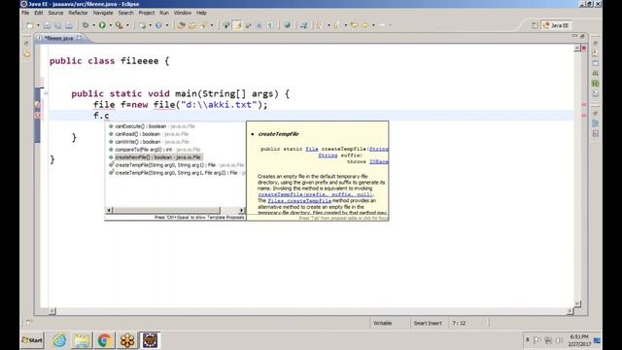Viewport: 622px width, 350px height.
Task: Click the Open Perspective icon
Action: [x=535, y=25]
